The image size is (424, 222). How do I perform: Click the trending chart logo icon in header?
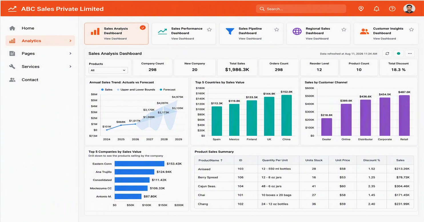pos(12,9)
